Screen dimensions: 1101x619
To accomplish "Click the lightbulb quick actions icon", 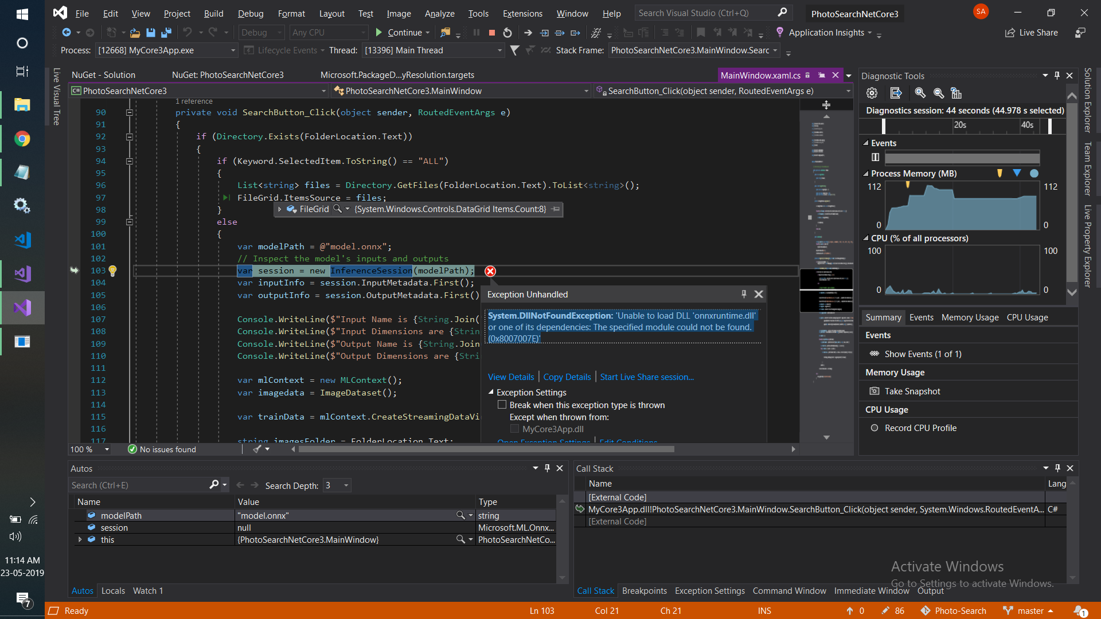I will coord(113,271).
